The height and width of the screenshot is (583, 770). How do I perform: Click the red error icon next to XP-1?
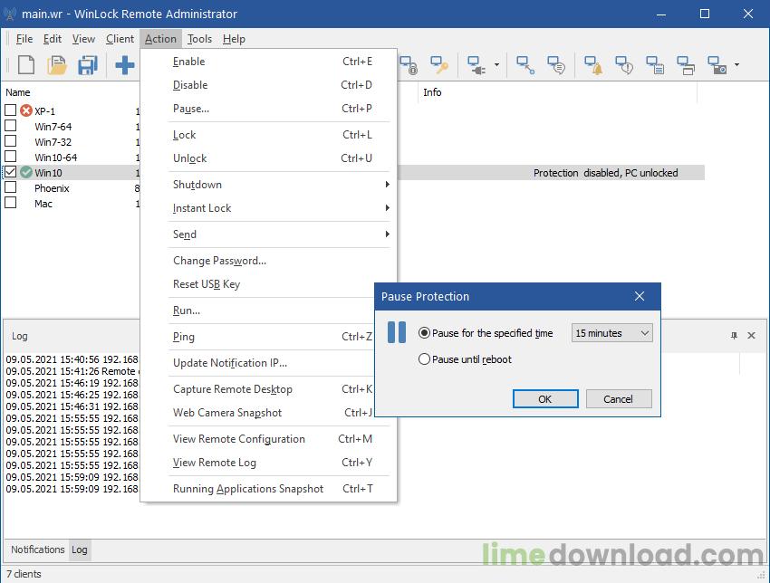pos(26,110)
